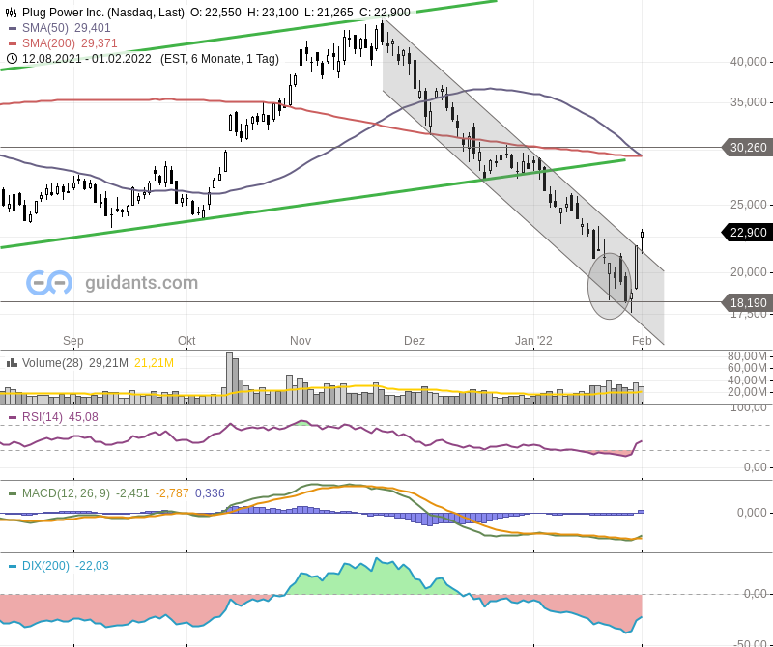Image resolution: width=773 pixels, height=647 pixels.
Task: Click the MACD green legend marker
Action: (13, 493)
